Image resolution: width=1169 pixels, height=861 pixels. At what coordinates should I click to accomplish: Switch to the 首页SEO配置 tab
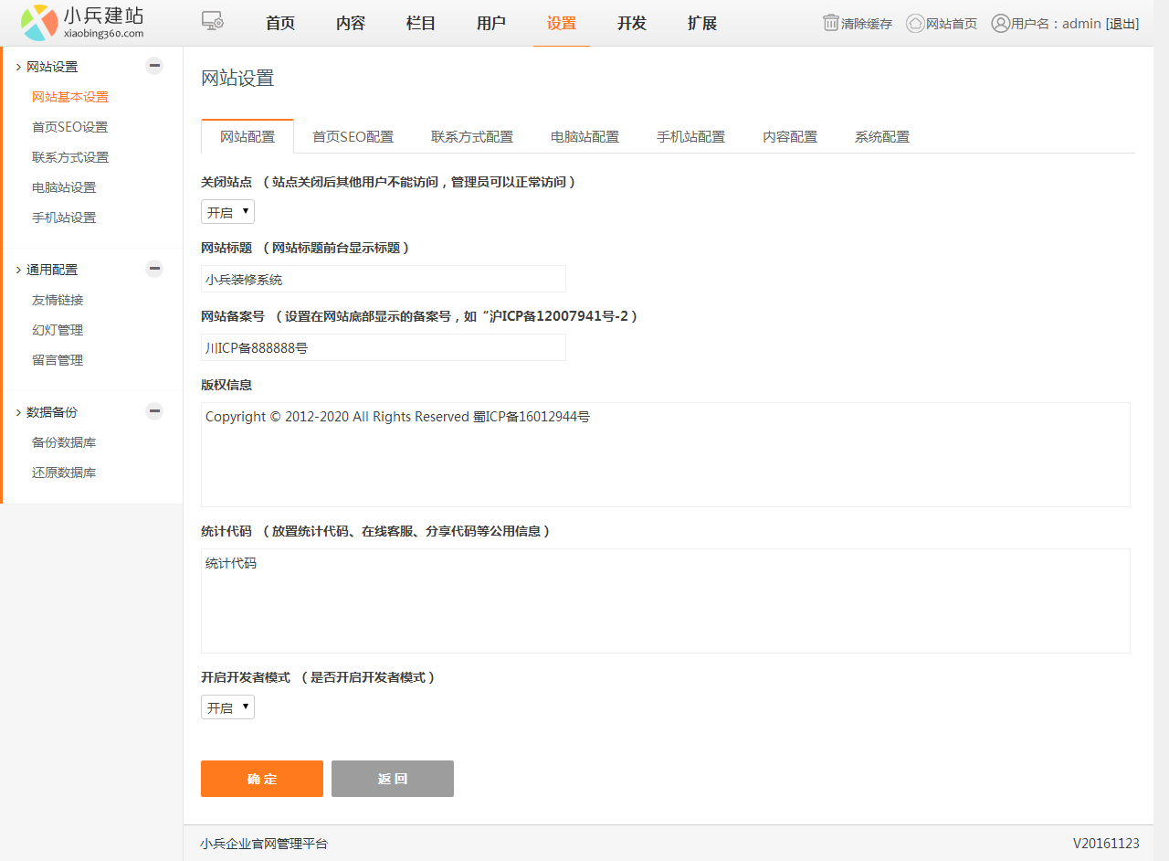coord(353,137)
